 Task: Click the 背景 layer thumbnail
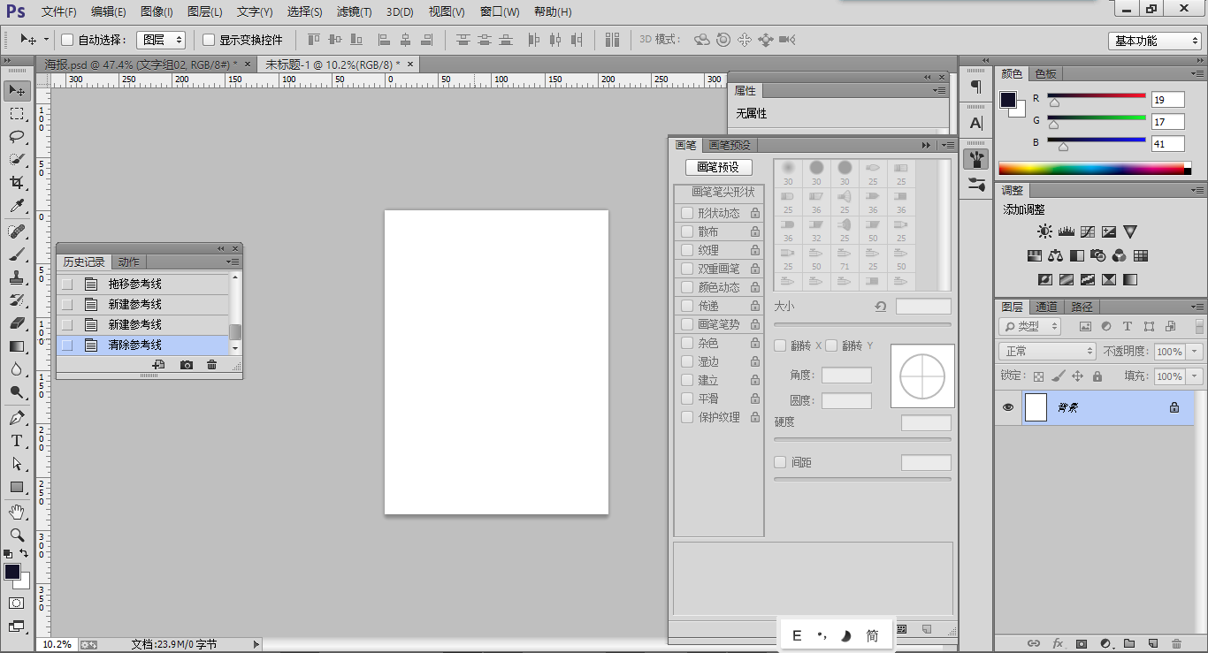(x=1036, y=407)
